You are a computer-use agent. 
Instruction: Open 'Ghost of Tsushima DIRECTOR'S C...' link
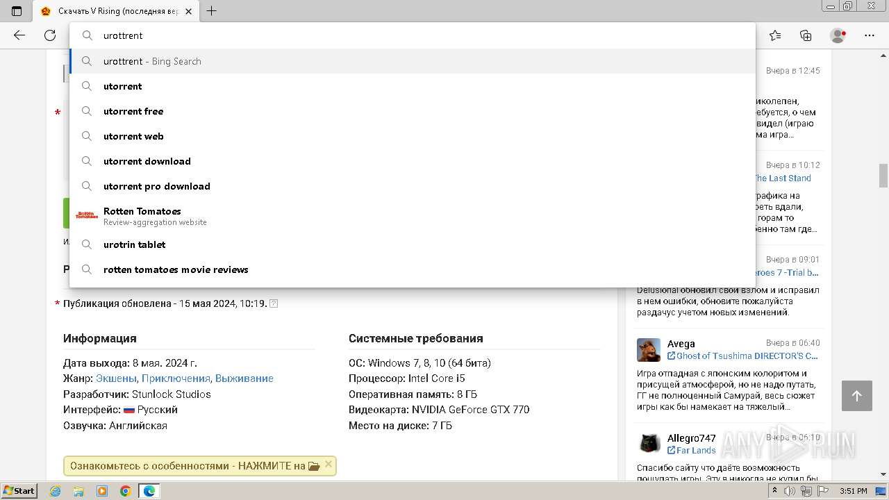point(742,356)
